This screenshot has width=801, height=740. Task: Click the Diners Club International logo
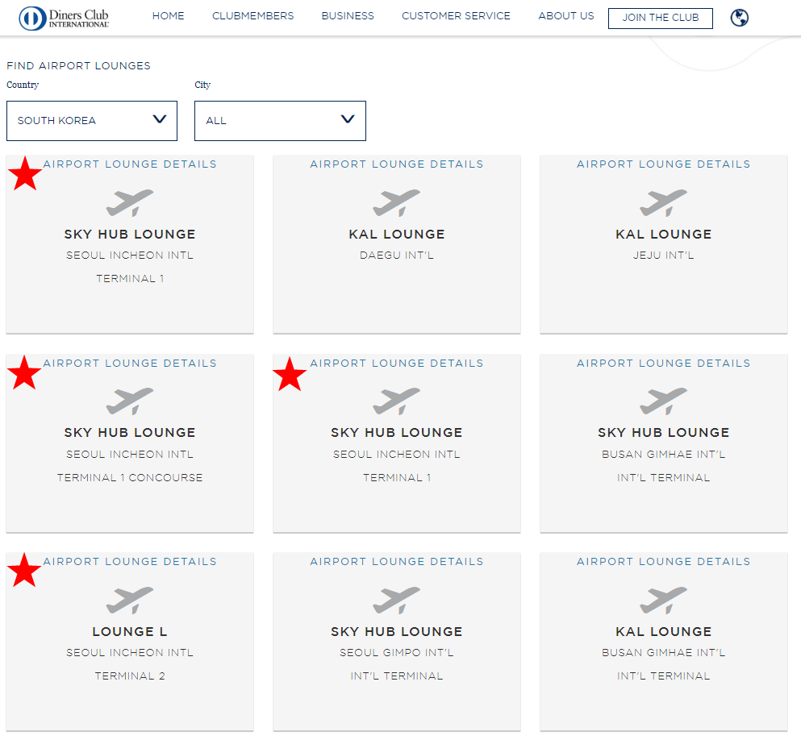coord(64,18)
